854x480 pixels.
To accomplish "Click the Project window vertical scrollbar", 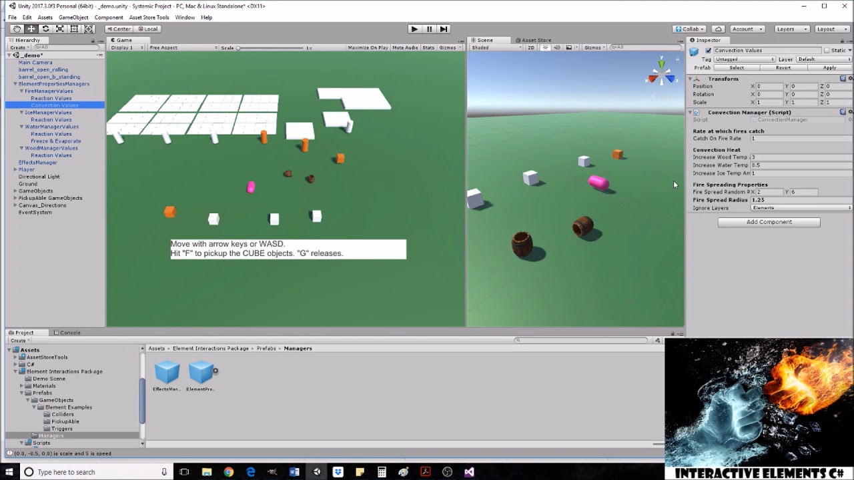I will (x=141, y=400).
